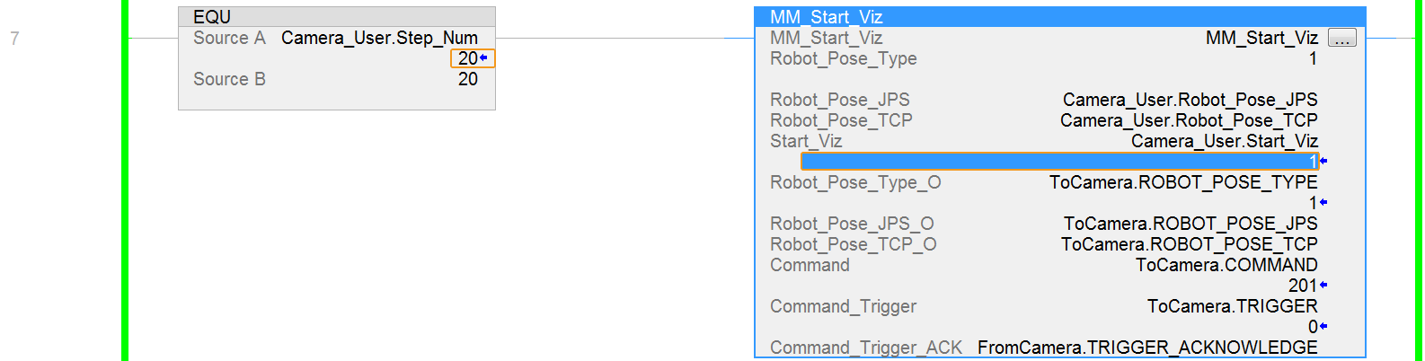Click the ToCamera.TRIGGER operand

coord(1232,306)
